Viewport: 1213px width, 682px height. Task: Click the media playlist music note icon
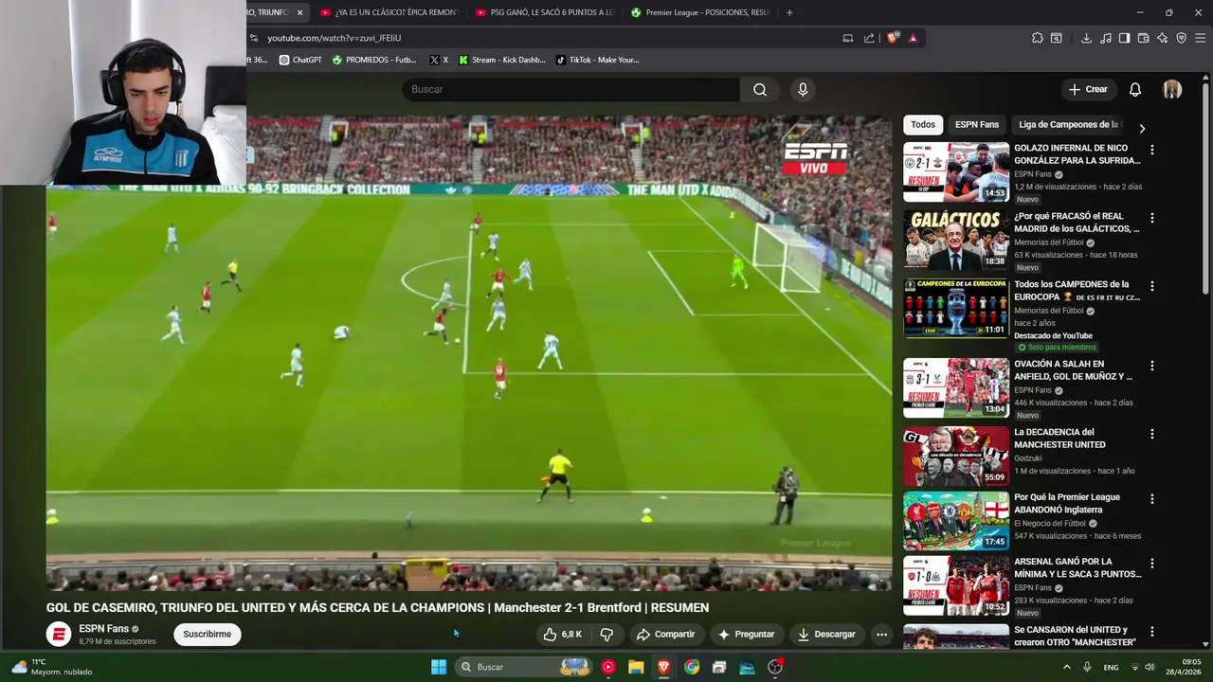(1106, 38)
